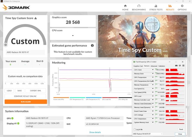This screenshot has width=192, height=137.
Task: Enable the Log to file checkbox
Action: 135,129
